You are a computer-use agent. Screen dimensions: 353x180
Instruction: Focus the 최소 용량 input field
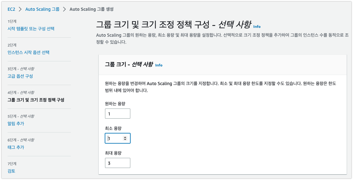[x=118, y=138]
